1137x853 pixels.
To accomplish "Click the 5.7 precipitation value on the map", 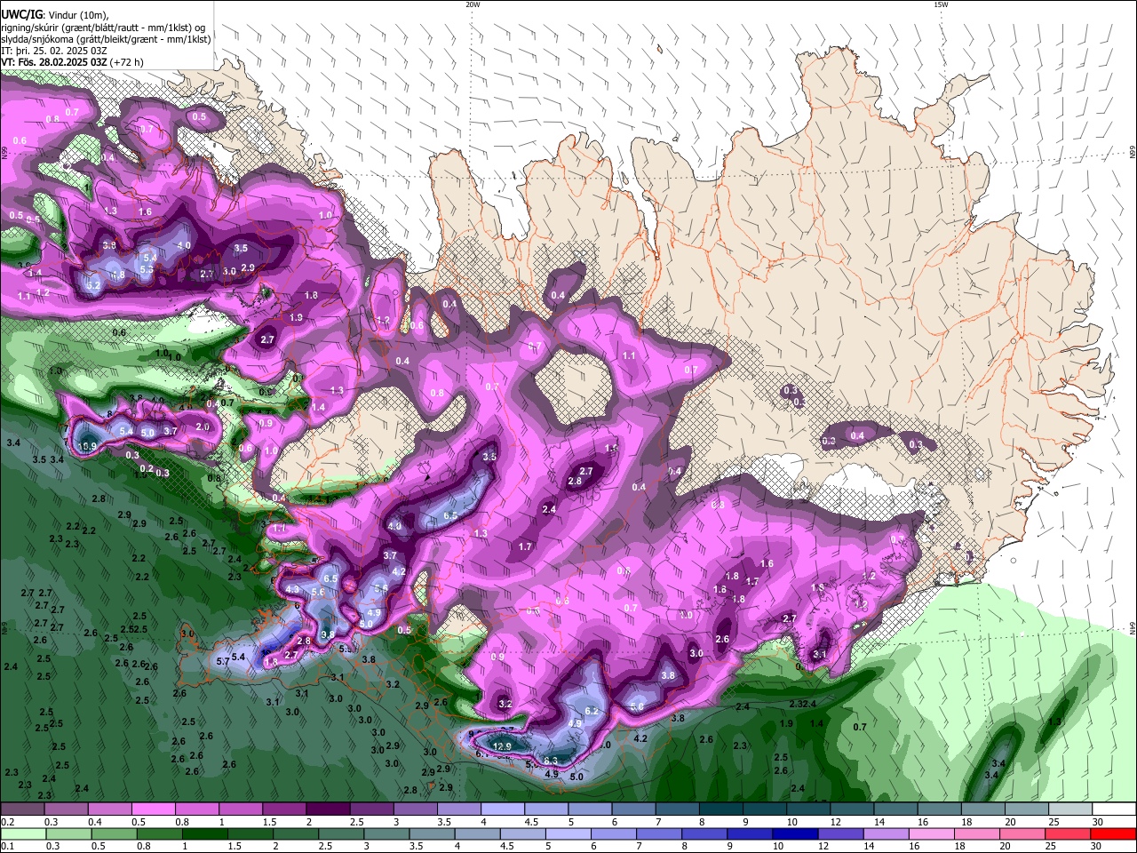I will click(x=223, y=662).
